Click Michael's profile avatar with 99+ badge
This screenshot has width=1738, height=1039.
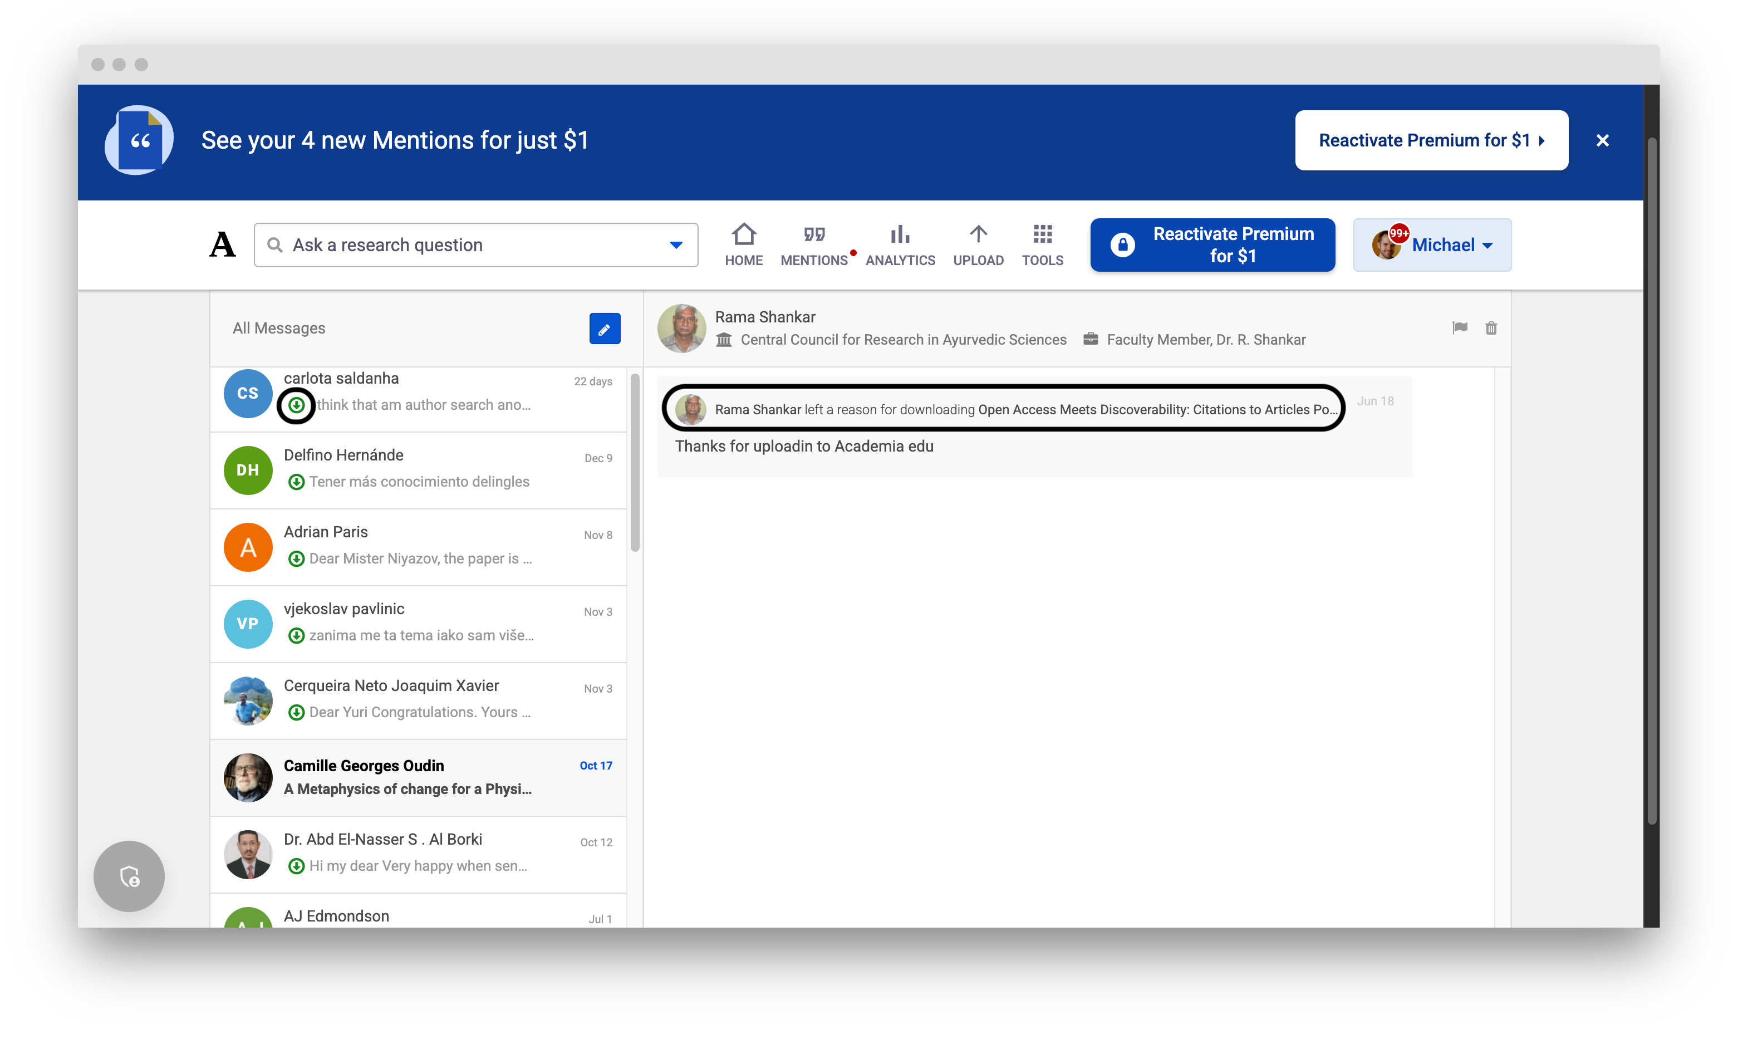[1387, 244]
